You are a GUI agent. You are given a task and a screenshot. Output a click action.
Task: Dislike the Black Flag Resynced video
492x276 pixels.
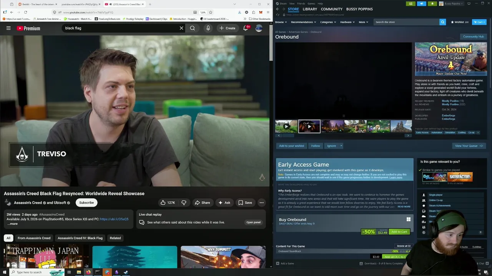tap(184, 202)
